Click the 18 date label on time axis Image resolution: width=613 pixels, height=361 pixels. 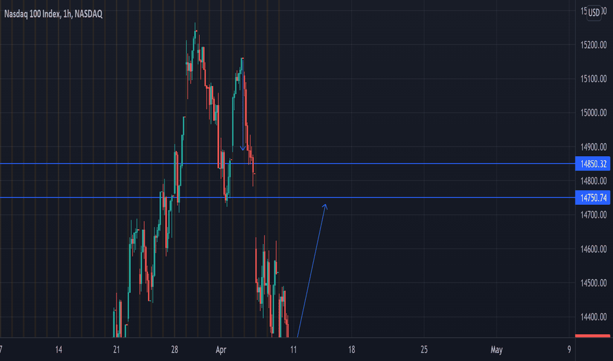351,350
